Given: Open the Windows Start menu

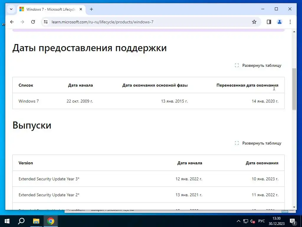Looking at the screenshot, I should (7, 221).
